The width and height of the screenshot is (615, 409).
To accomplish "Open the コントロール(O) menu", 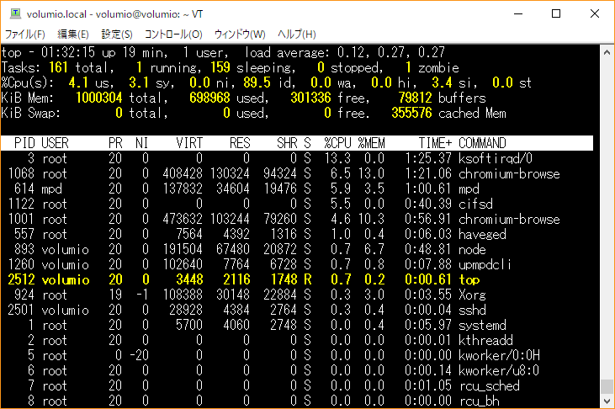I will pos(173,35).
